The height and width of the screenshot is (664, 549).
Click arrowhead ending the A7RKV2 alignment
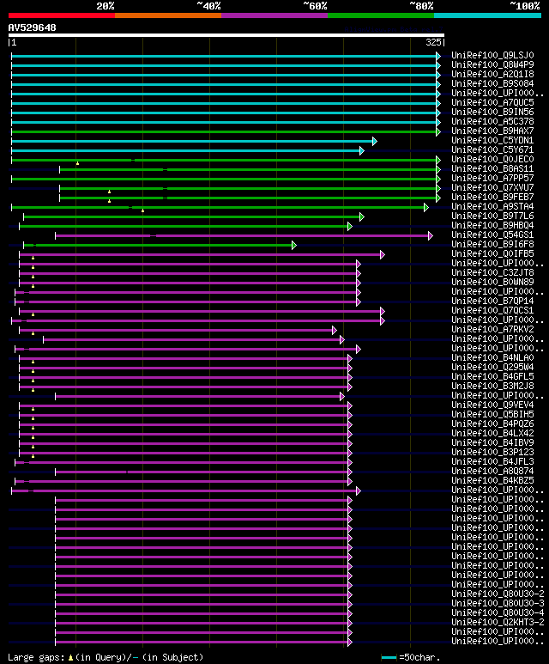[x=335, y=331]
